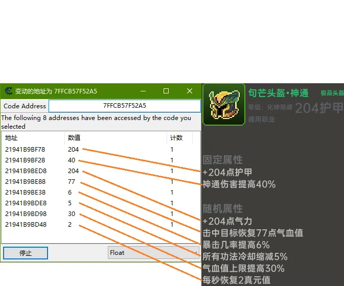
Task: Minimize the address list window
Action: (142, 91)
